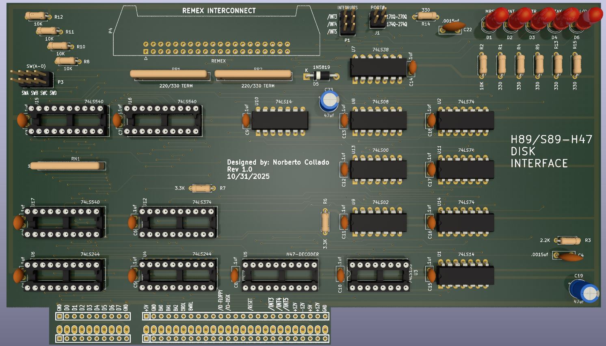This screenshot has width=606, height=346.
Task: Click the U13 74LS00 chip
Action: [x=379, y=169]
